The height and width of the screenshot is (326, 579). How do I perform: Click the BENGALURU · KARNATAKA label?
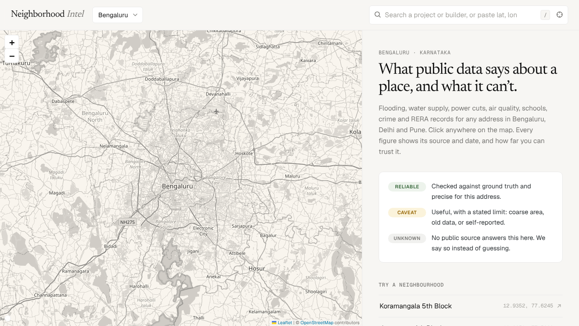pos(414,53)
